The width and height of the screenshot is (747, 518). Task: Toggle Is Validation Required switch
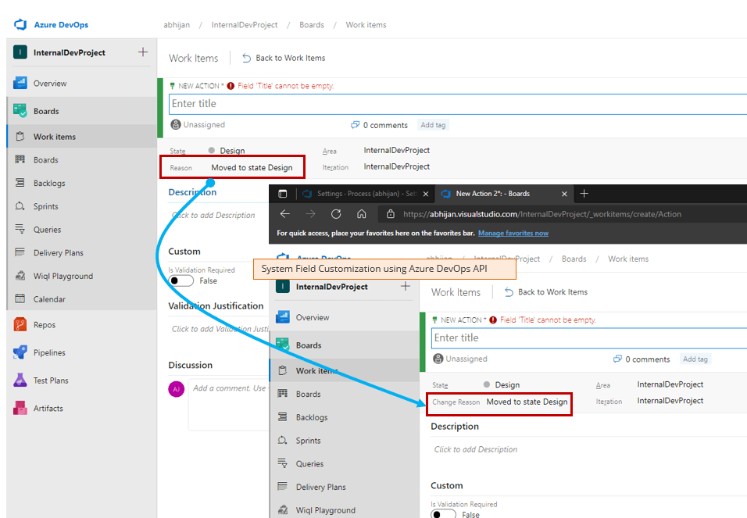pos(181,280)
